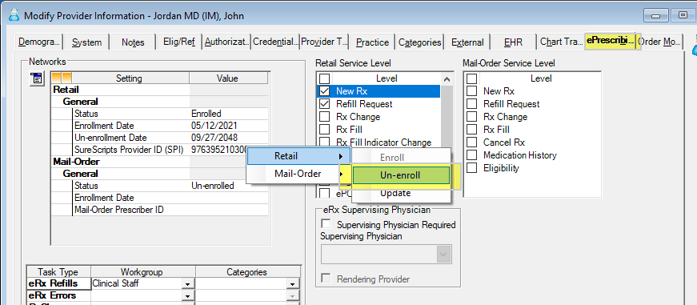The height and width of the screenshot is (305, 697).
Task: Switch to the Practice tab
Action: 372,42
